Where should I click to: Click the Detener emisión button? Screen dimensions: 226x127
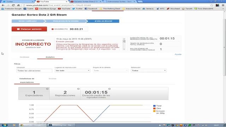coord(29,29)
